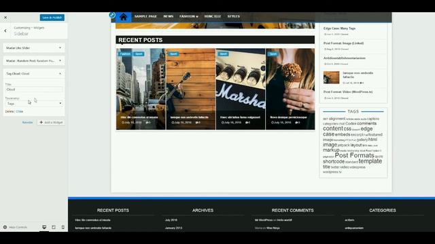Screen dimensions: 435x244
Task: Click 'Hello world!' link in footer Recent Comments
Action: [x=284, y=220]
